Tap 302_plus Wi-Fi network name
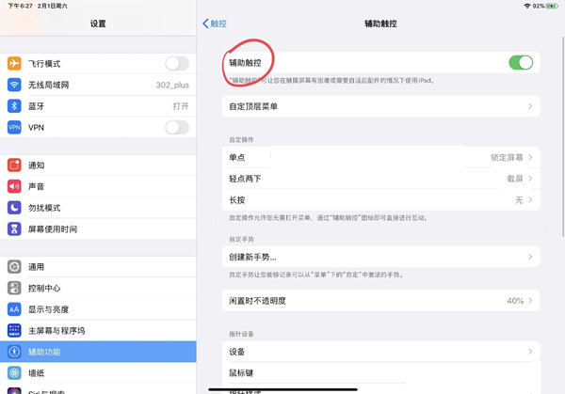The height and width of the screenshot is (394, 565). [172, 85]
